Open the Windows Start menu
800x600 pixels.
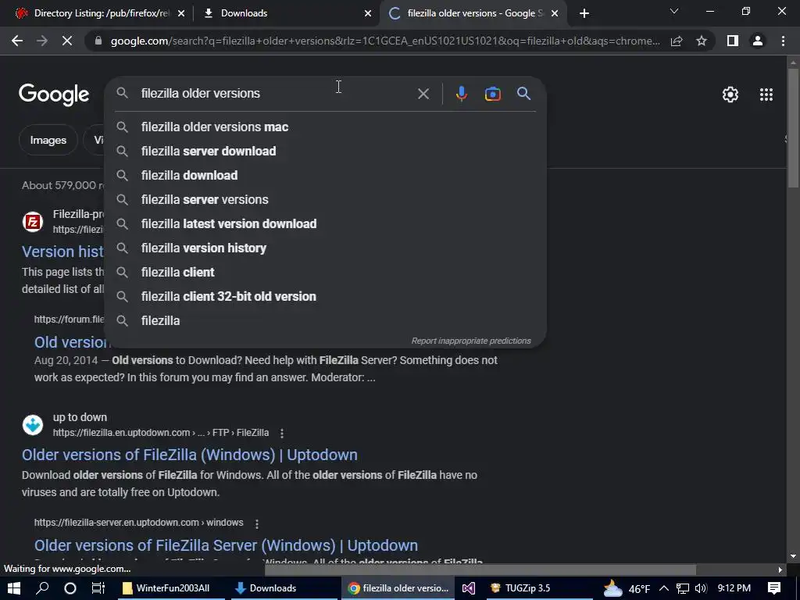click(x=14, y=588)
